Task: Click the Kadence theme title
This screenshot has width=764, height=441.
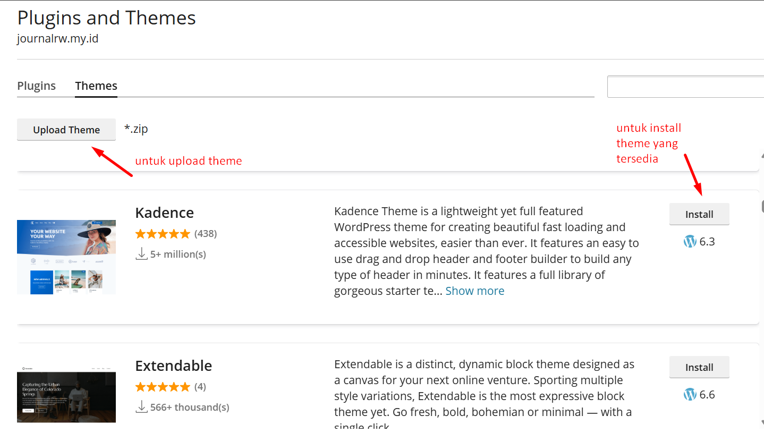Action: click(164, 213)
